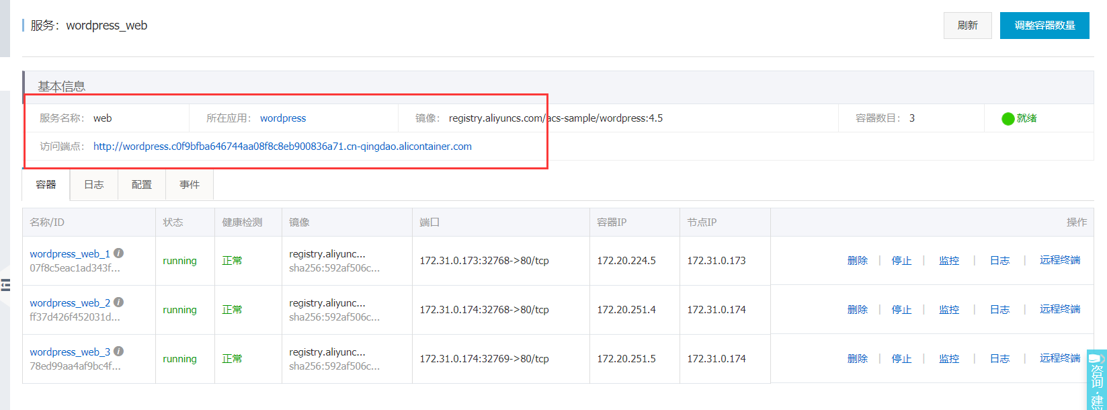Stop container wordpress_web_3 via 停止
The width and height of the screenshot is (1107, 410).
tap(901, 359)
